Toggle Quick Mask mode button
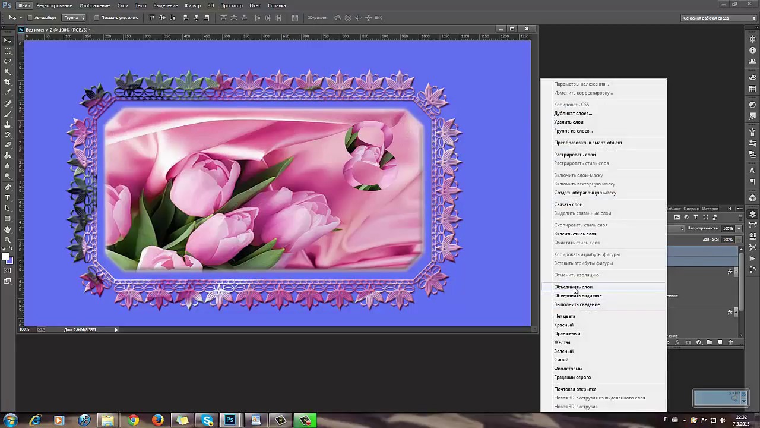The height and width of the screenshot is (428, 760). pos(8,270)
